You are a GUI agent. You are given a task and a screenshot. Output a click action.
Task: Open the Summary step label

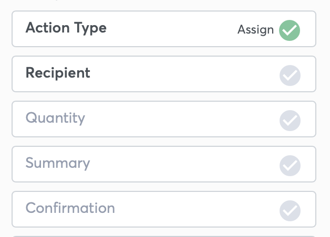point(58,163)
